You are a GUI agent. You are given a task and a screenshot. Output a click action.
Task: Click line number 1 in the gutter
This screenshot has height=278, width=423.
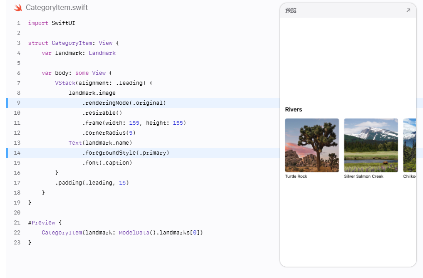coord(19,23)
